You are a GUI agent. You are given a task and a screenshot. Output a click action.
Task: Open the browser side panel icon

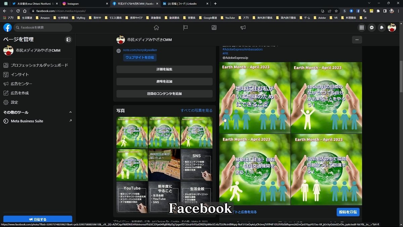pyautogui.click(x=385, y=11)
